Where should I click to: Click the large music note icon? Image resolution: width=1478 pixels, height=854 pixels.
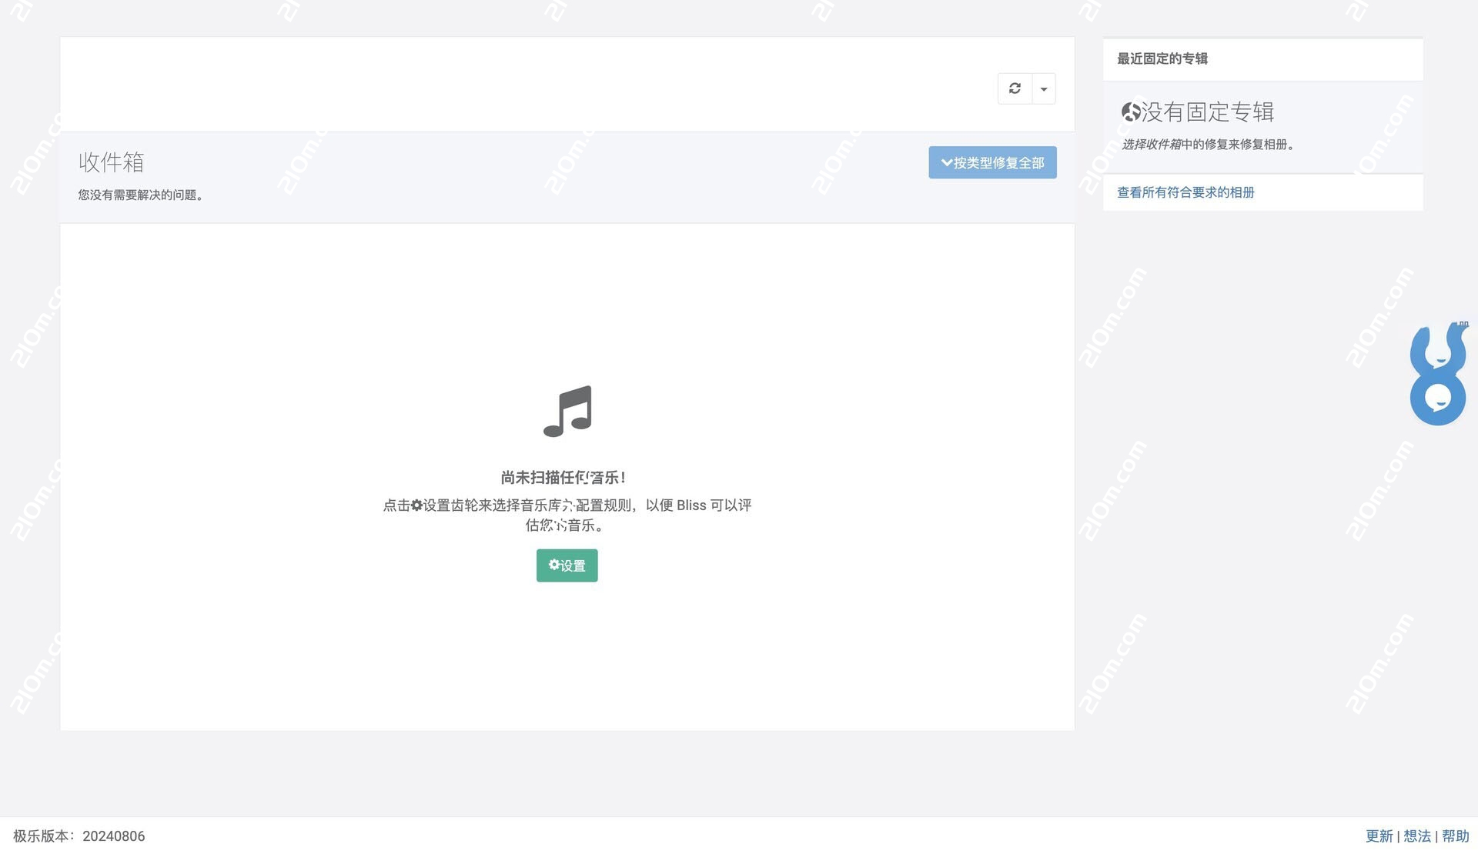(568, 411)
